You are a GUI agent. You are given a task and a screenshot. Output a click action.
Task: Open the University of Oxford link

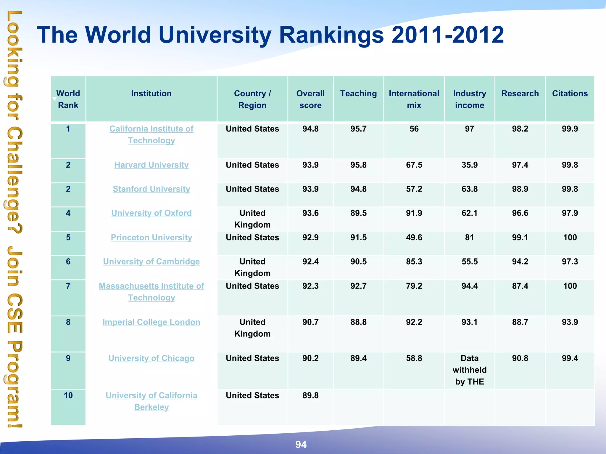(151, 213)
